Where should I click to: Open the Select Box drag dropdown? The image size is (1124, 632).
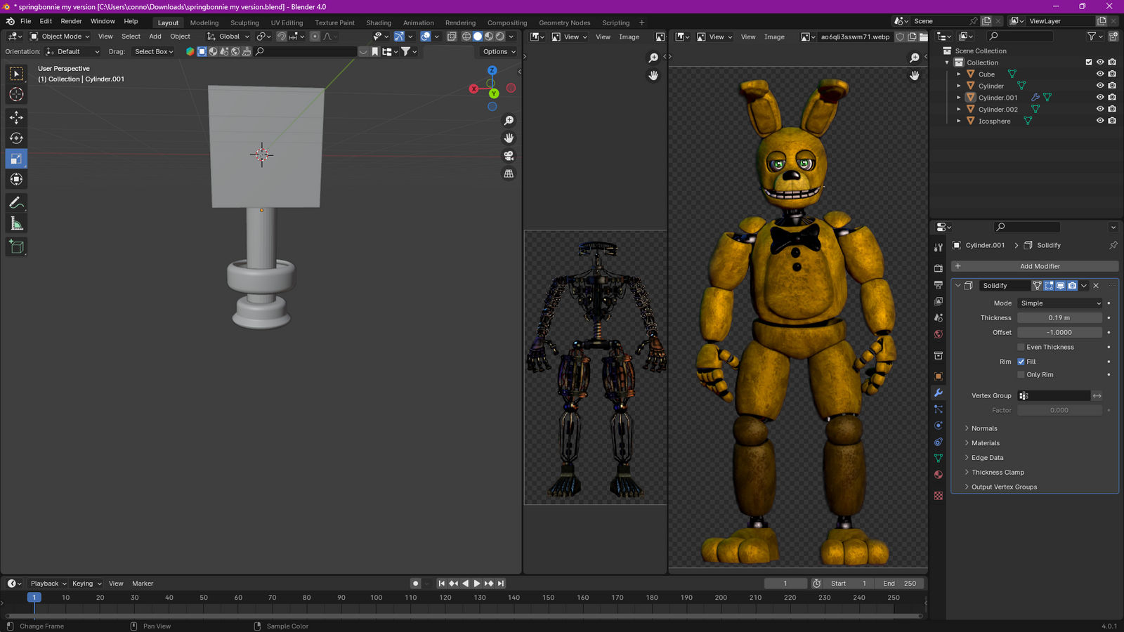pos(154,51)
